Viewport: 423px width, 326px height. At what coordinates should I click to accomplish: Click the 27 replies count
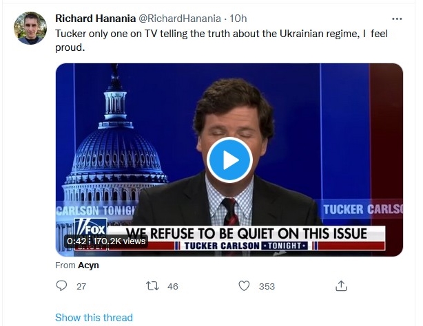click(x=81, y=286)
